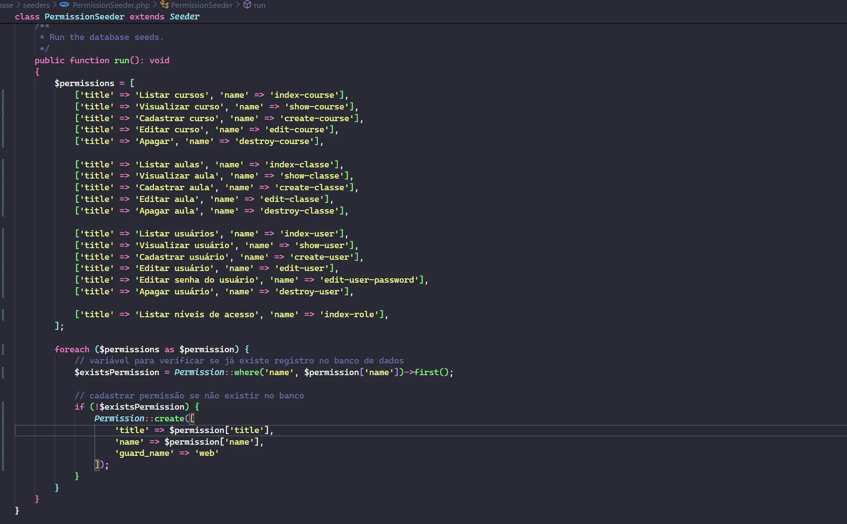
Task: Place cursor on $permissions array declaration
Action: click(x=84, y=83)
